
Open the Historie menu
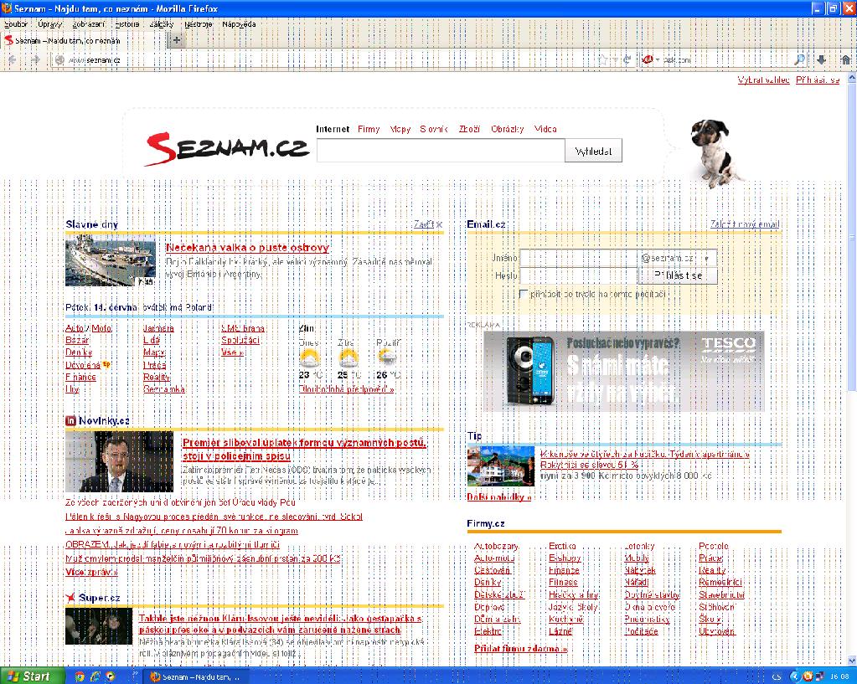[127, 24]
